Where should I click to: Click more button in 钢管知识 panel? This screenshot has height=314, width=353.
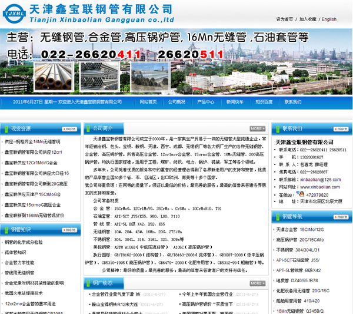pos(69,230)
